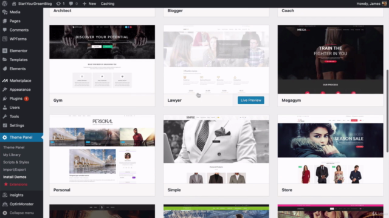Click the Tools wrench icon
This screenshot has width=389, height=218.
[x=5, y=116]
